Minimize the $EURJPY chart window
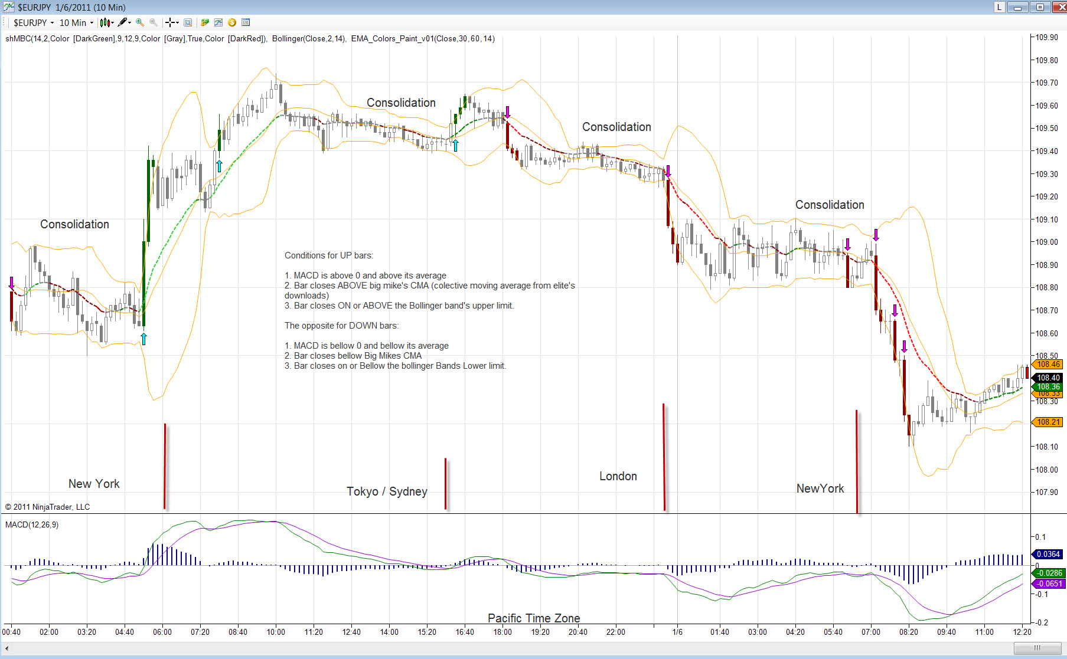This screenshot has width=1067, height=659. point(1018,7)
